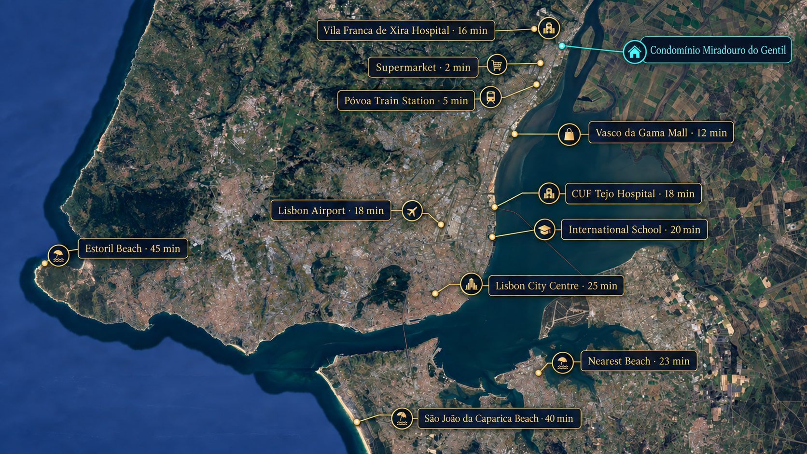Open the "Vasco da Gama Mall · 12 min" label
The image size is (807, 454).
[661, 133]
